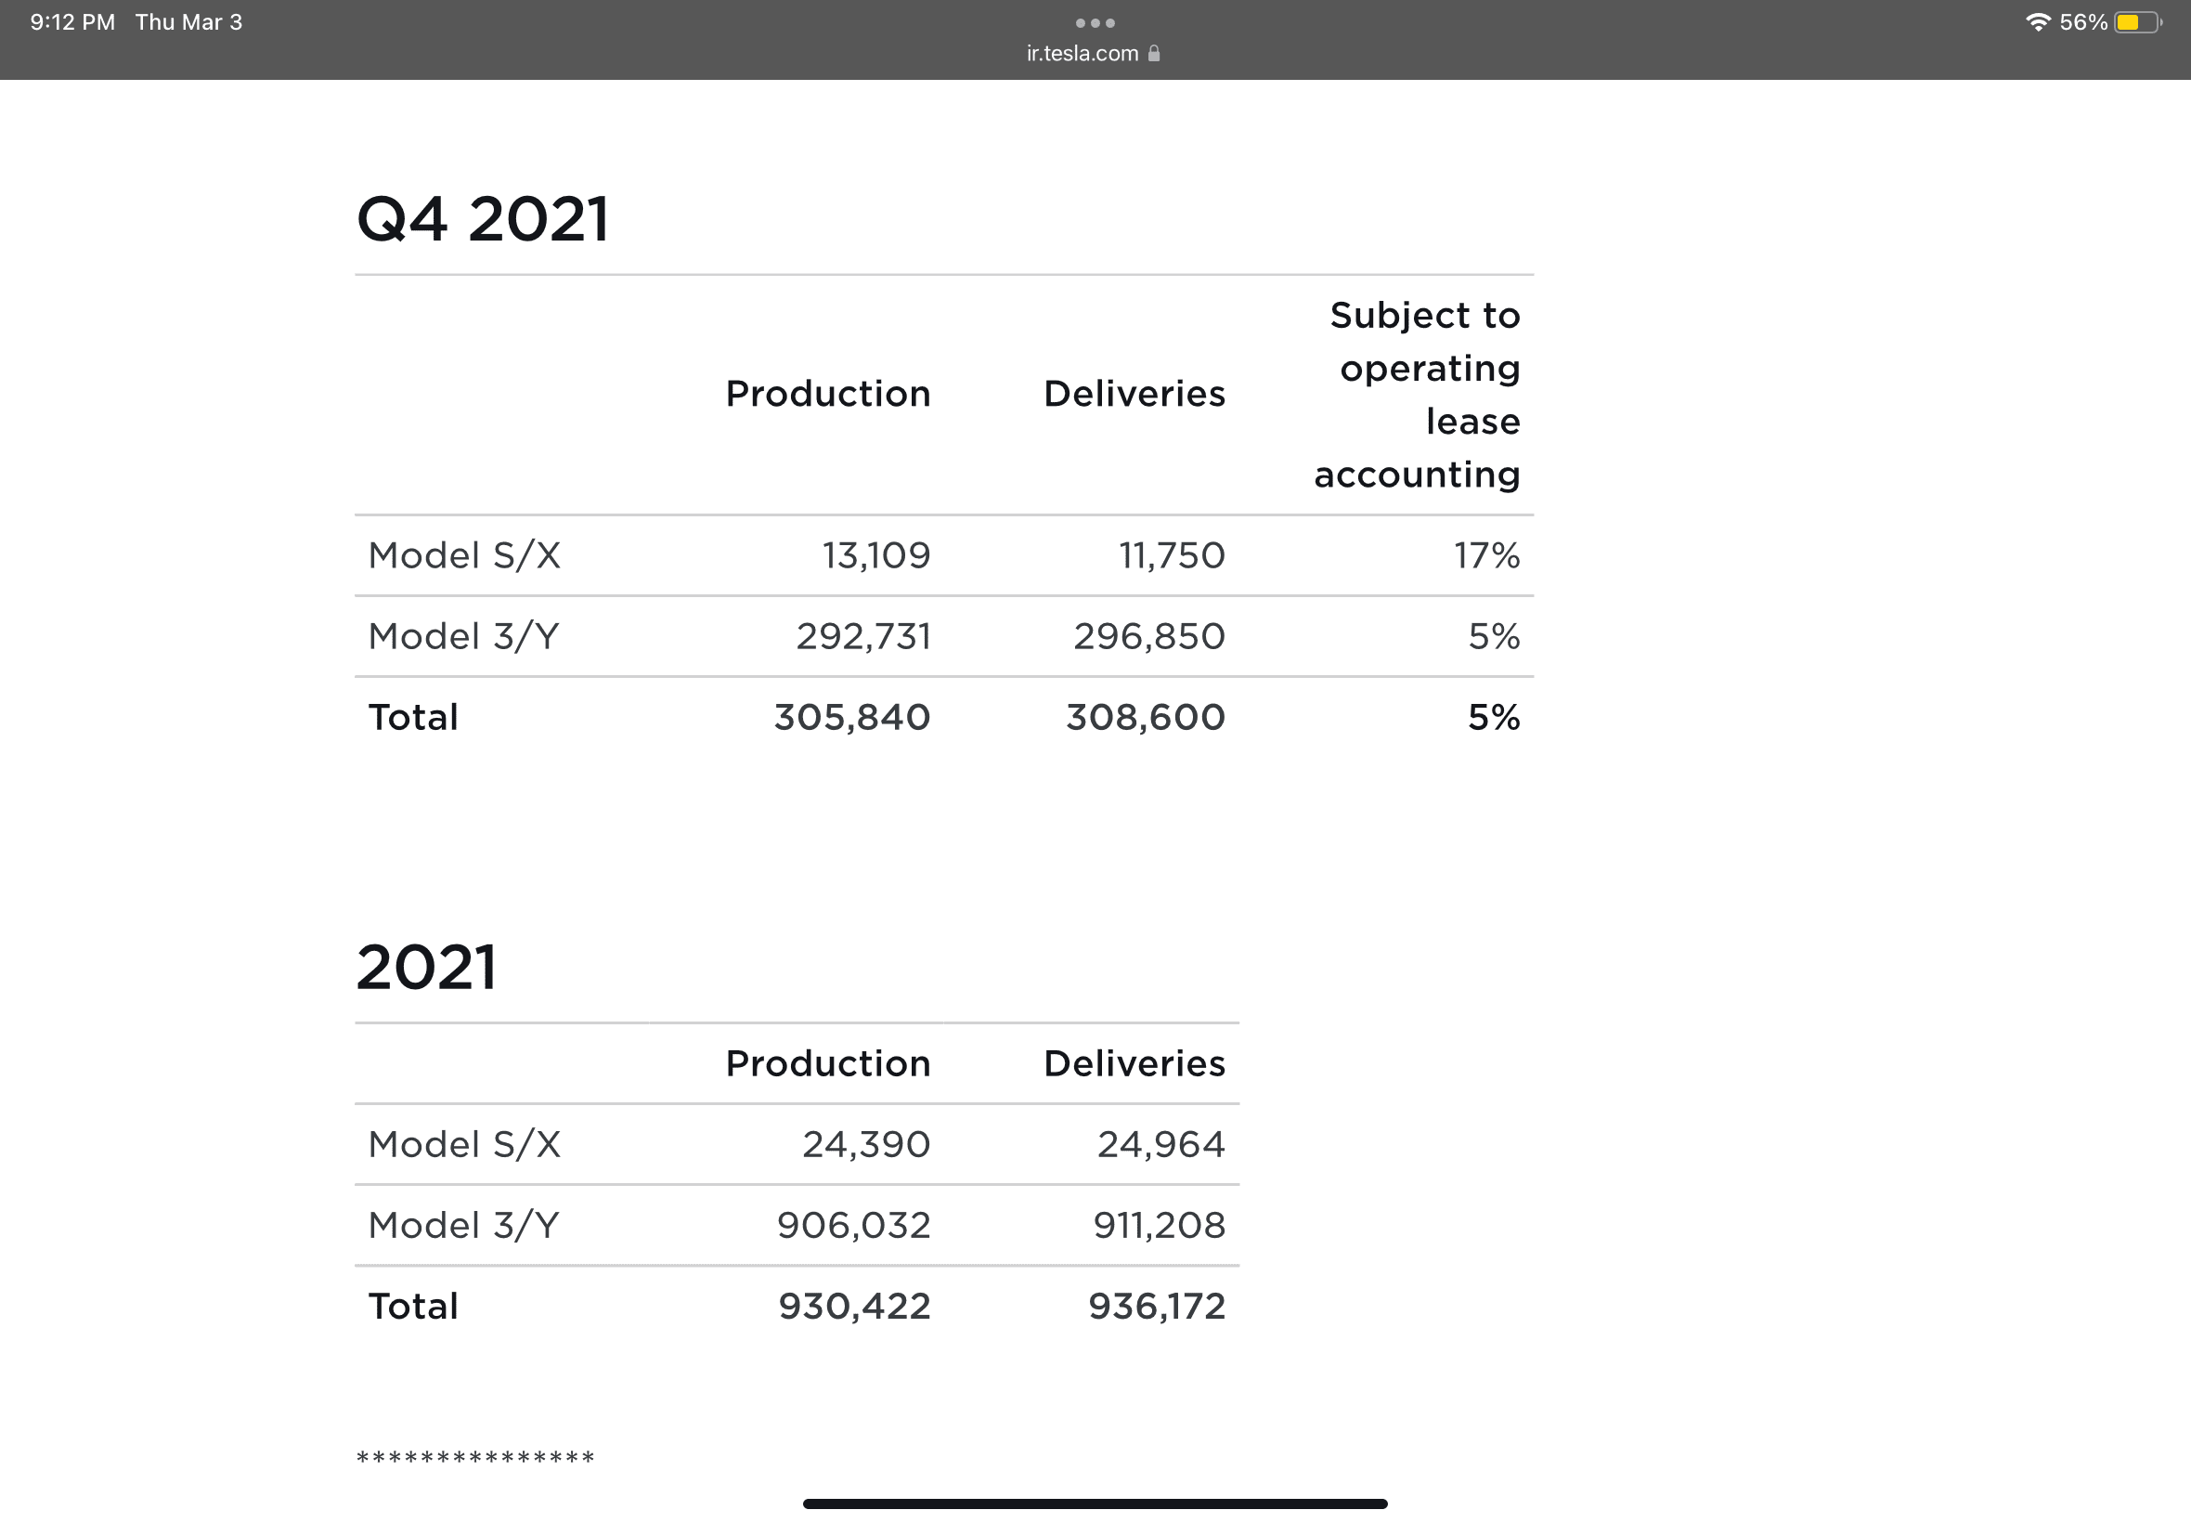The height and width of the screenshot is (1523, 2191).
Task: Select the 17% lease value
Action: coord(1487,555)
